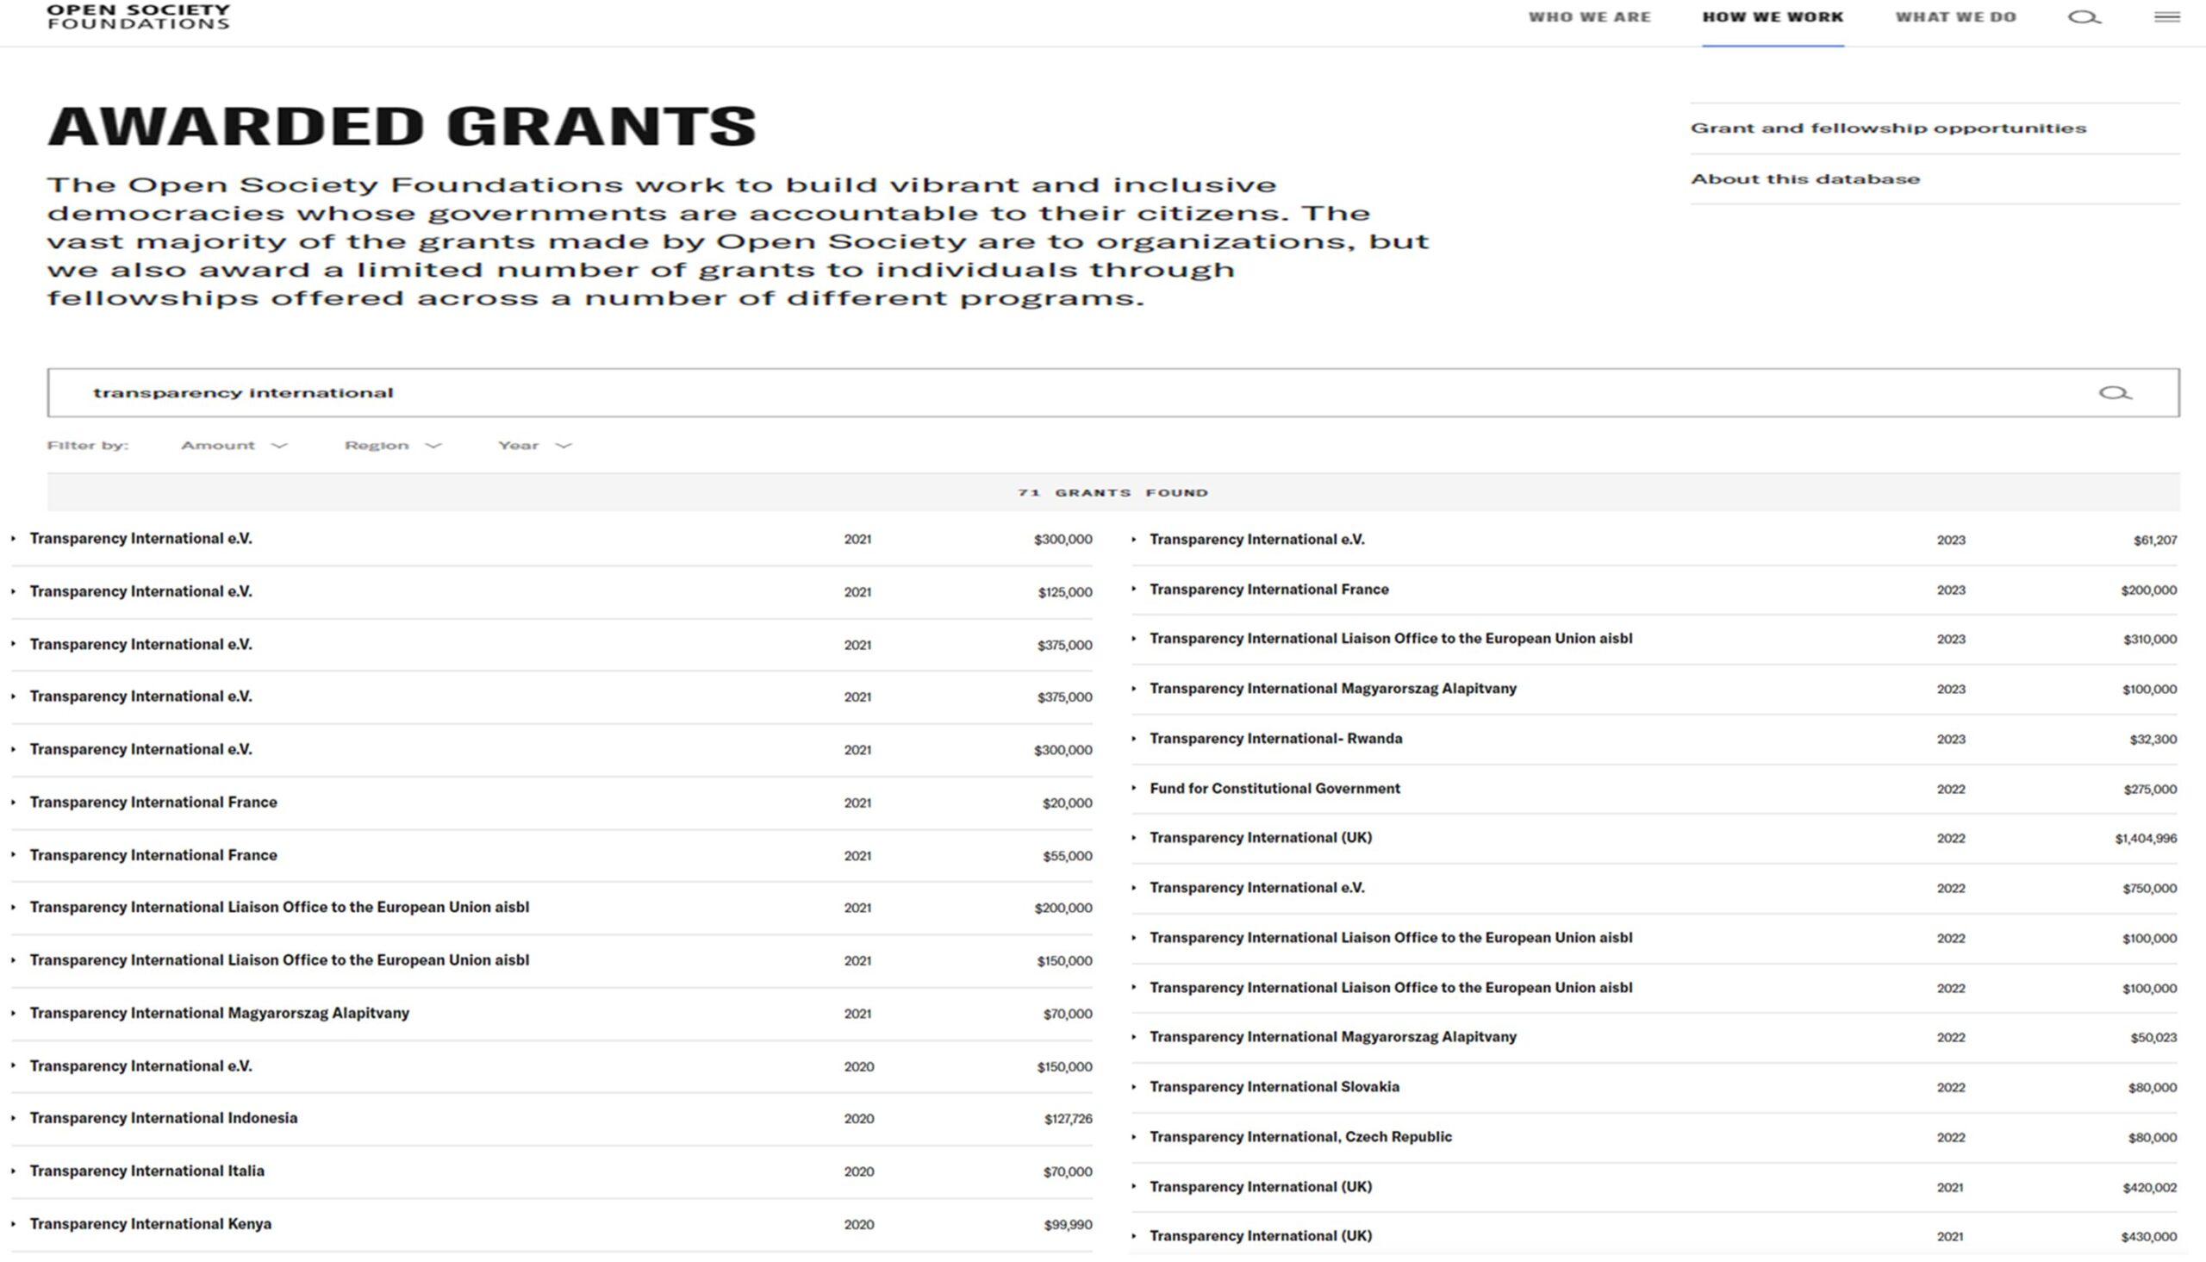
Task: Click year 2020 on Italia row
Action: tap(858, 1171)
